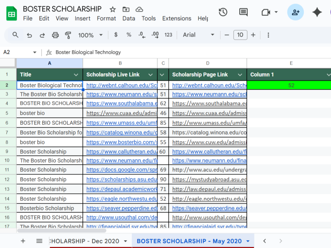Open the comments panel icon
This screenshot has width=331, height=248.
click(243, 12)
